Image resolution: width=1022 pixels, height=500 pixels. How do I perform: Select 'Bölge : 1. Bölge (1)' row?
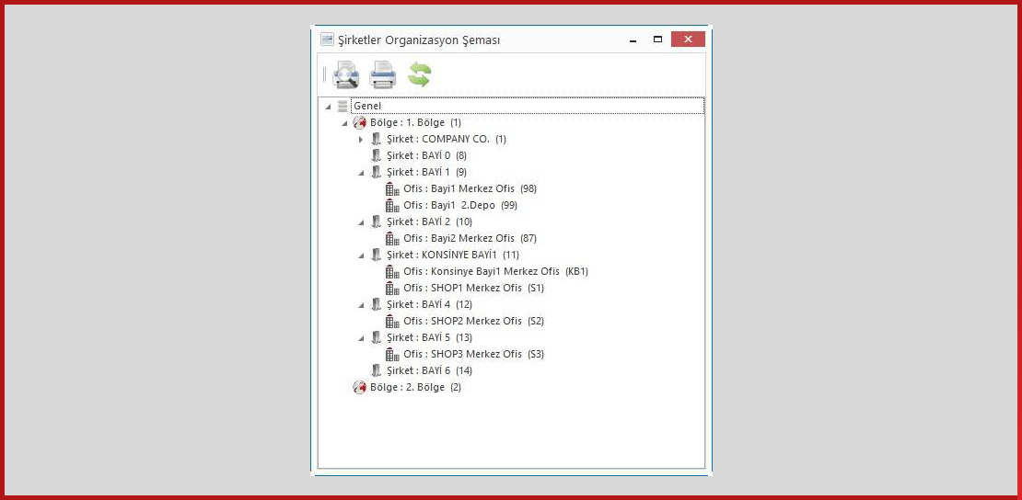(x=415, y=122)
